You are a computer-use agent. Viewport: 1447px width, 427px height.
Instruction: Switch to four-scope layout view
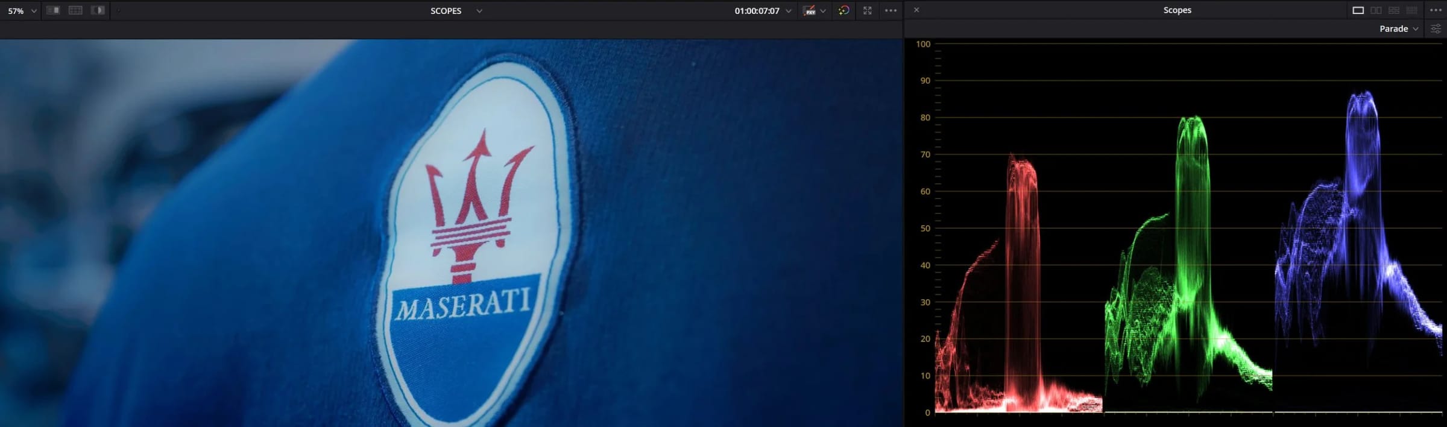(1394, 10)
